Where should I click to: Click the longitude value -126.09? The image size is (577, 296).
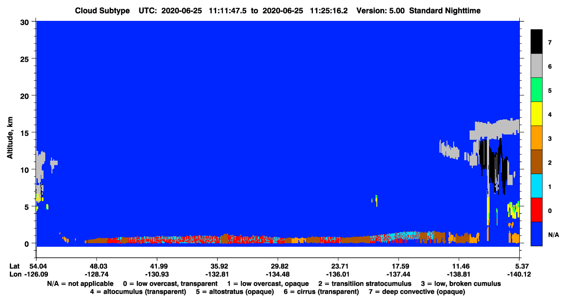coord(36,275)
